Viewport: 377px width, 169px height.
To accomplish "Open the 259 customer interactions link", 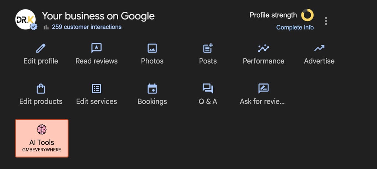I will [x=87, y=27].
